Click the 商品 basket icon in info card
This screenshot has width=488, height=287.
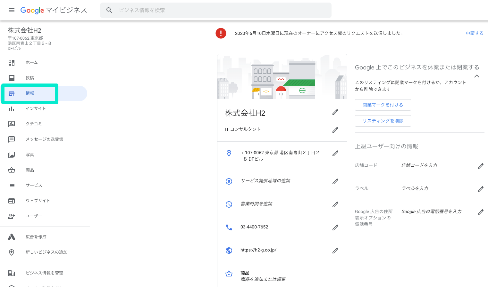(x=229, y=274)
